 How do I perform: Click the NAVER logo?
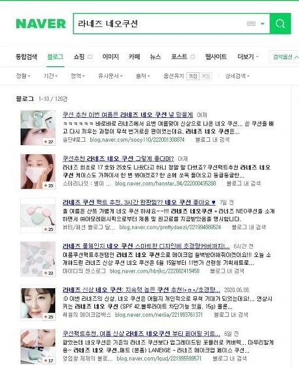(x=41, y=23)
